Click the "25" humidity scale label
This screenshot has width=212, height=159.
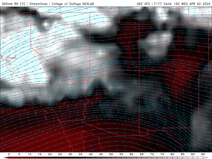coord(60,154)
